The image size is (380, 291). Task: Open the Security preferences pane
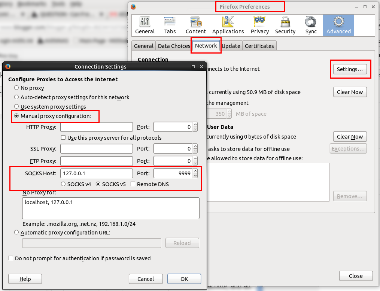pyautogui.click(x=285, y=25)
